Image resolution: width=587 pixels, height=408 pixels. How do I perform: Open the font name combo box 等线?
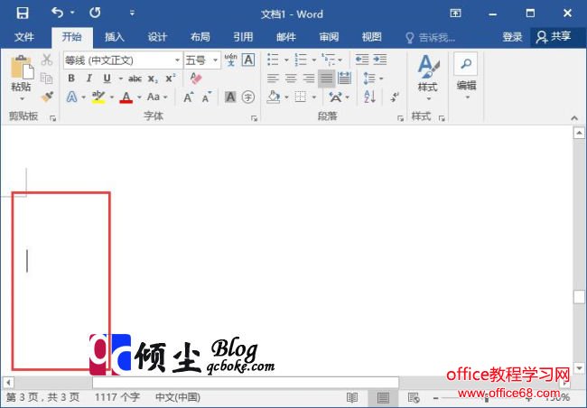pyautogui.click(x=123, y=60)
